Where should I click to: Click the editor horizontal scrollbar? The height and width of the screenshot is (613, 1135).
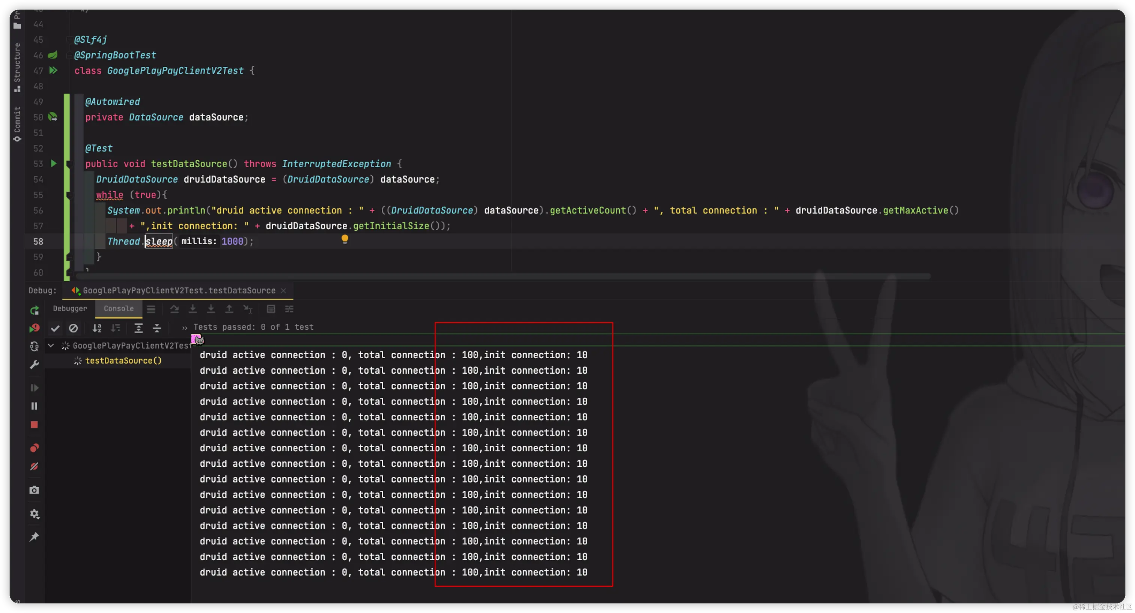coord(502,276)
